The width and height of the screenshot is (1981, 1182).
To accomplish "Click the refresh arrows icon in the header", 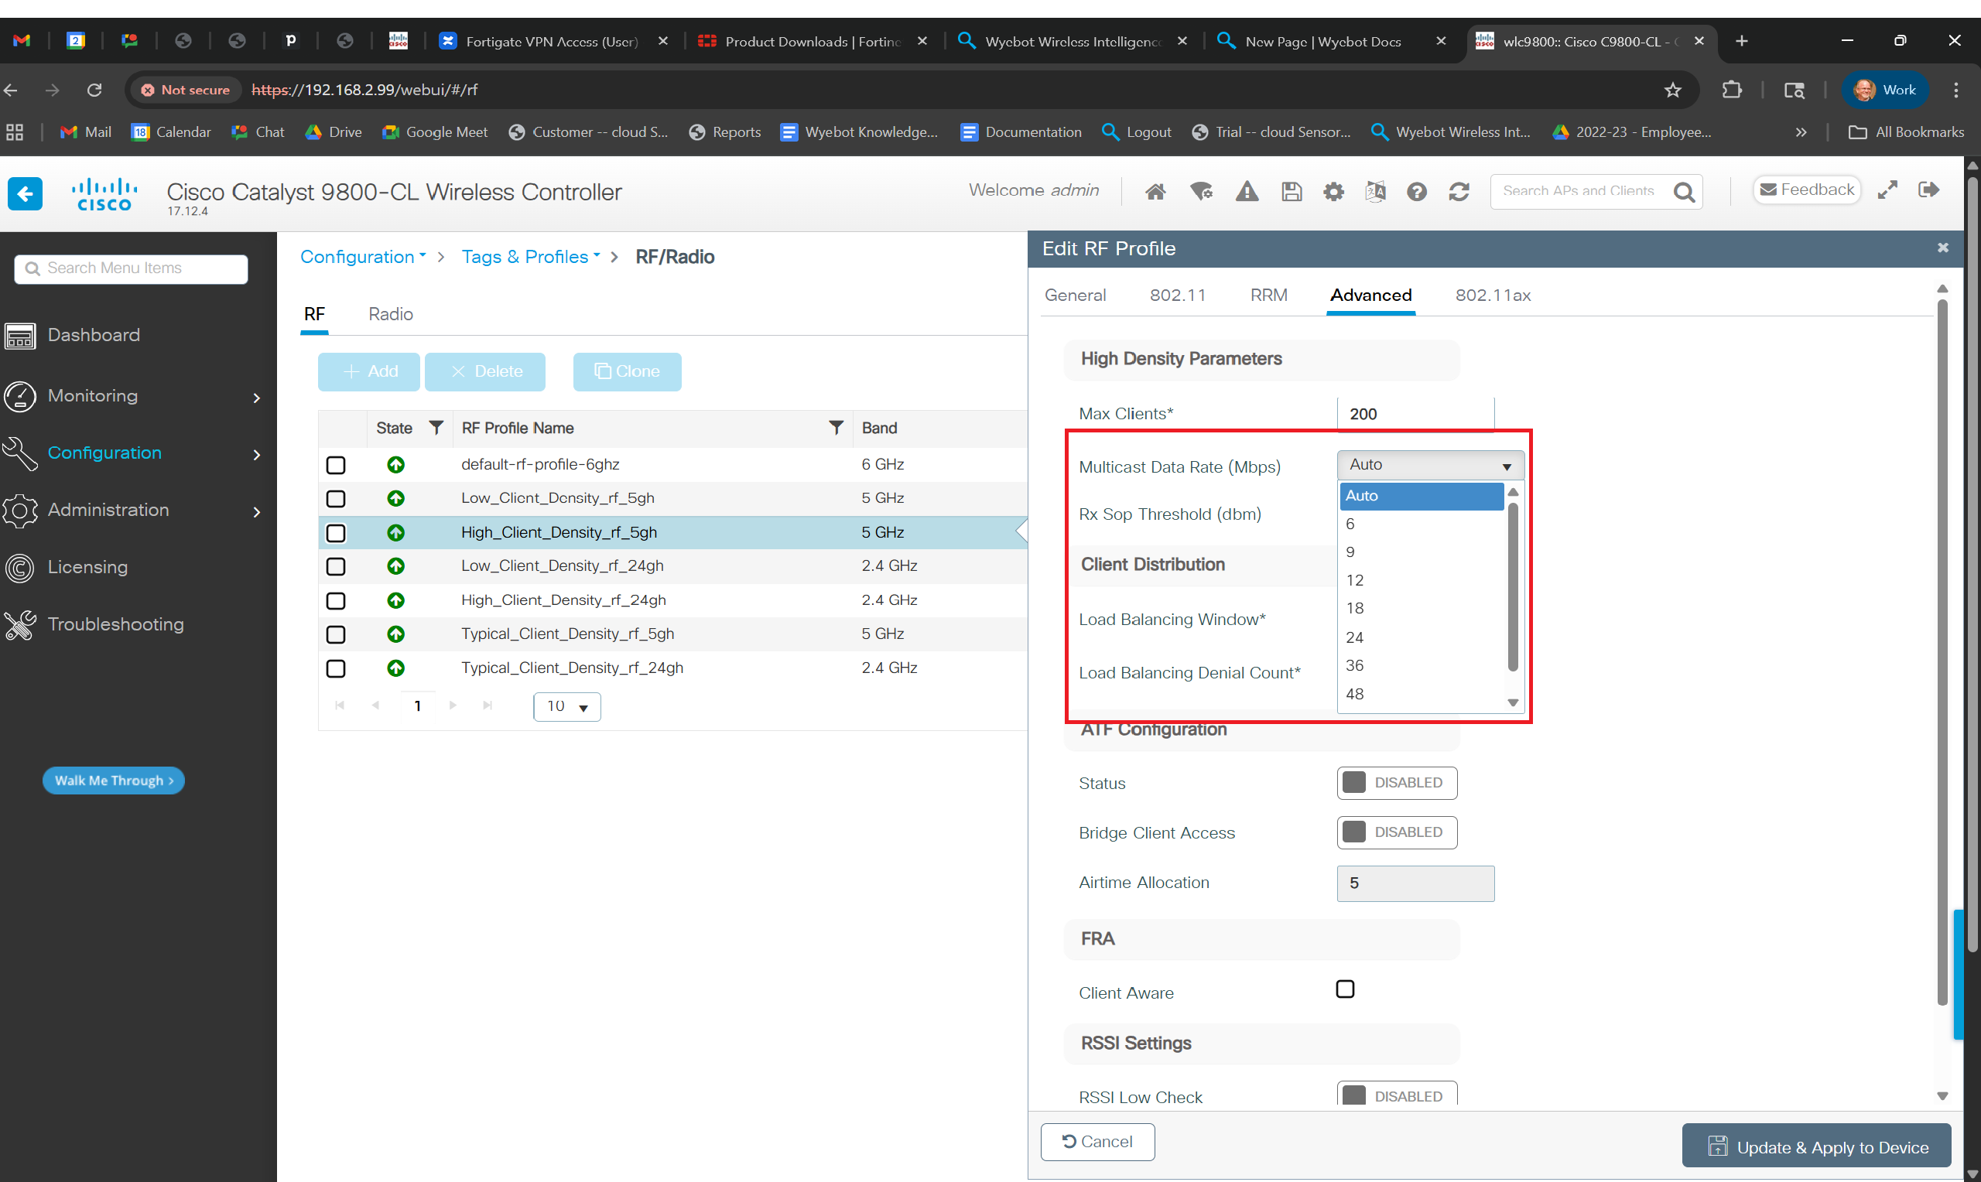I will click(x=1459, y=191).
